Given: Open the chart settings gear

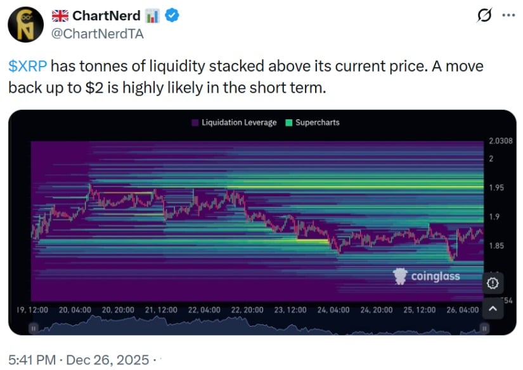Looking at the screenshot, I should [x=493, y=284].
